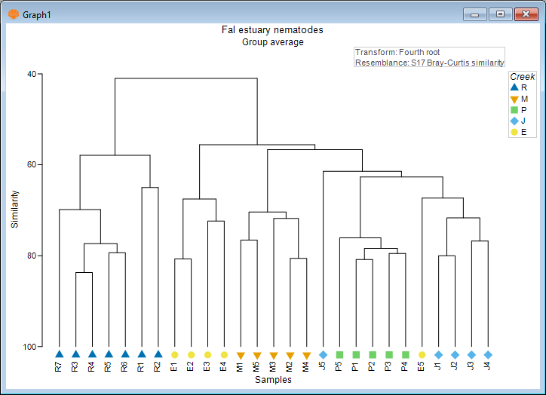The image size is (546, 395).
Task: Click the 'Samples' x-axis label
Action: 273,380
